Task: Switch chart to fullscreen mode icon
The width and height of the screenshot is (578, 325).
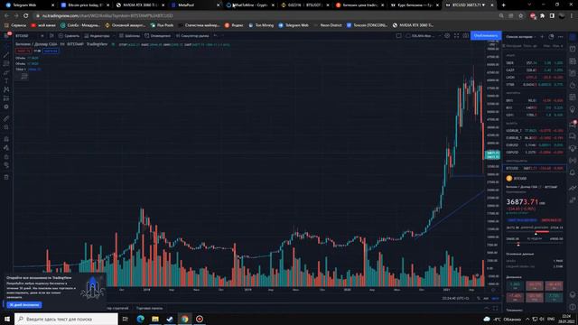Action: point(456,36)
